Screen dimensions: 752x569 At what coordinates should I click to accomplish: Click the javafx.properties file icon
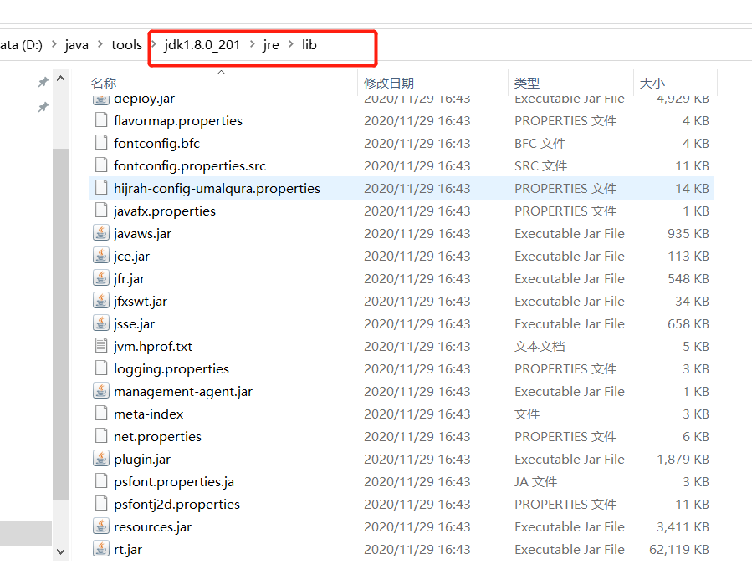point(101,210)
